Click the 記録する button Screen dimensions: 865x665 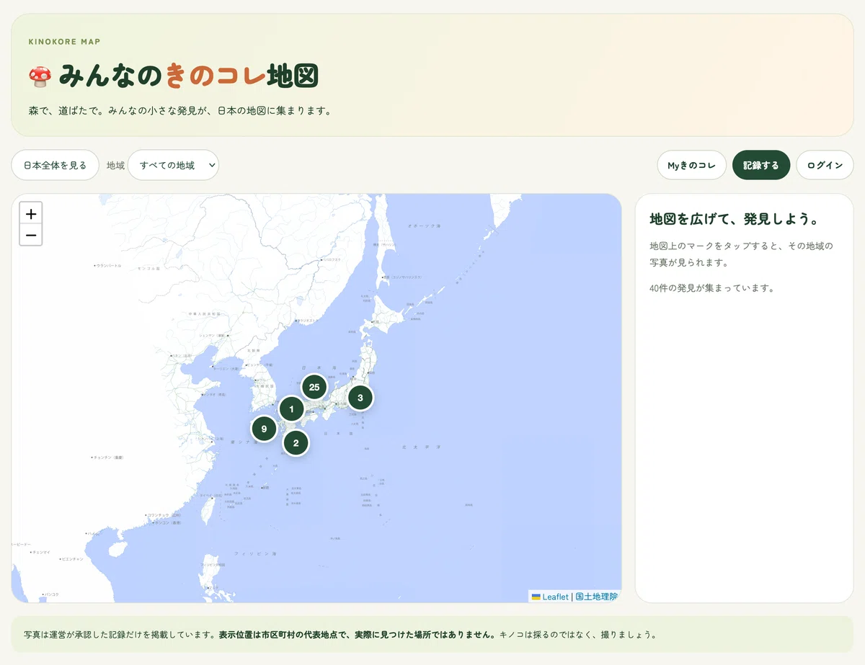tap(761, 165)
